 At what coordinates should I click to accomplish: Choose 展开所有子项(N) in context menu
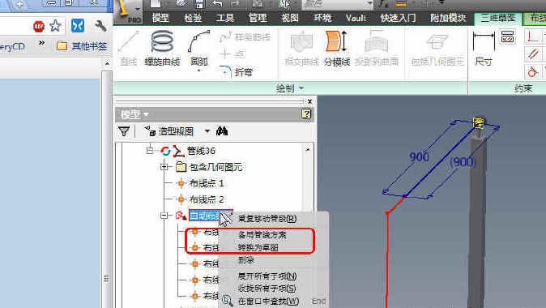click(x=267, y=276)
